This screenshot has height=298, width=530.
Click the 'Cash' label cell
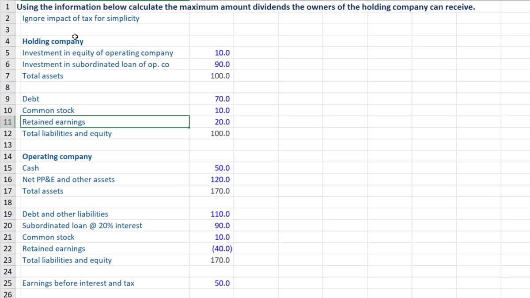30,168
